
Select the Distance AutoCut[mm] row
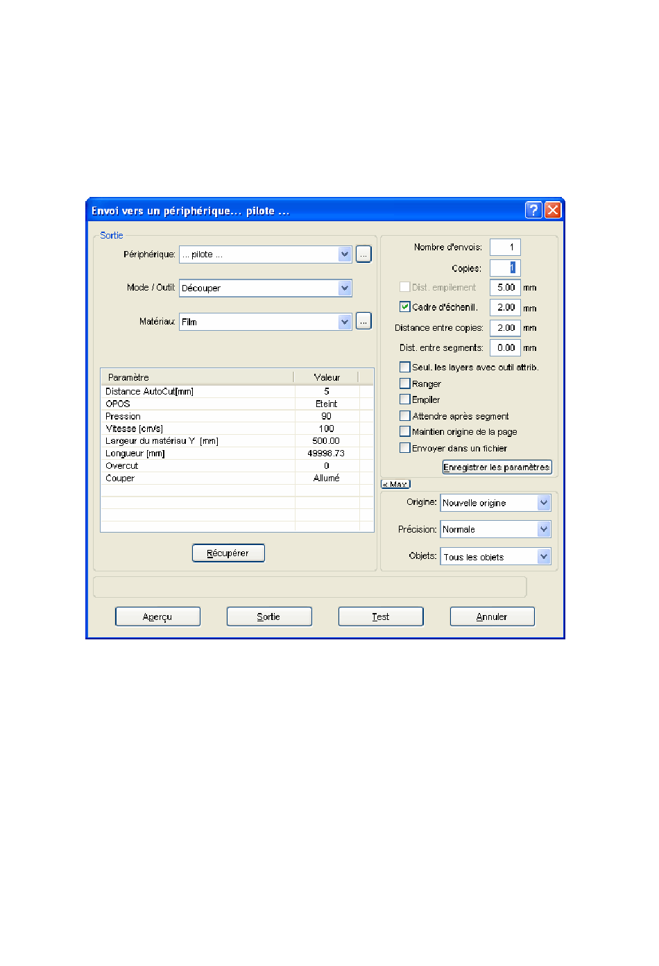pos(237,391)
